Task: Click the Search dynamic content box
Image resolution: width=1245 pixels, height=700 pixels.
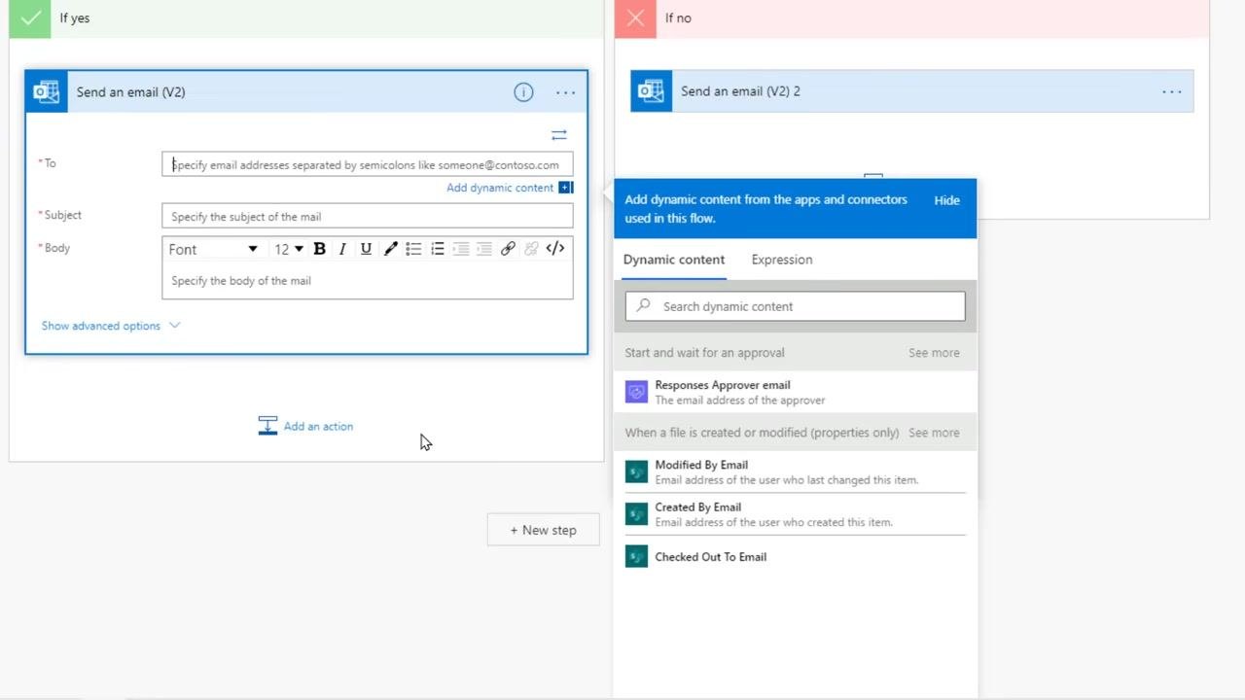Action: [796, 306]
